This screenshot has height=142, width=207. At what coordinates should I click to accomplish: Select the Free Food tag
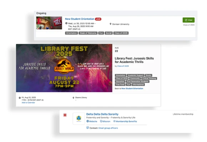[x=120, y=84]
